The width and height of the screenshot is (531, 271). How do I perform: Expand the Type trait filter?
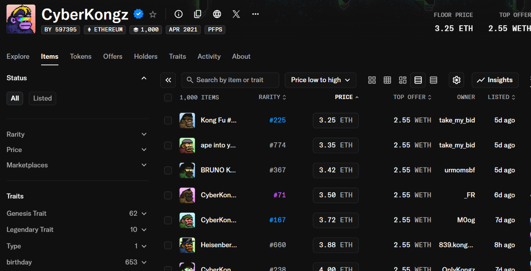coord(78,246)
